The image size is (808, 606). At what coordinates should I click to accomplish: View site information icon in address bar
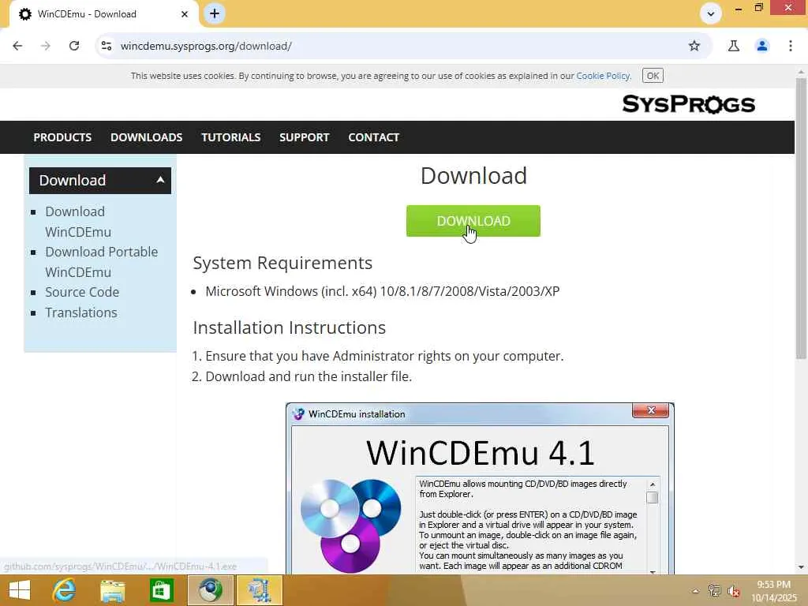107,46
